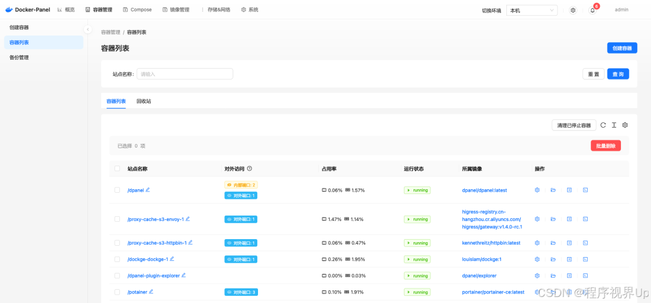Image resolution: width=651 pixels, height=303 pixels.
Task: Switch to the 回收站 recycle bin tab
Action: (x=143, y=101)
